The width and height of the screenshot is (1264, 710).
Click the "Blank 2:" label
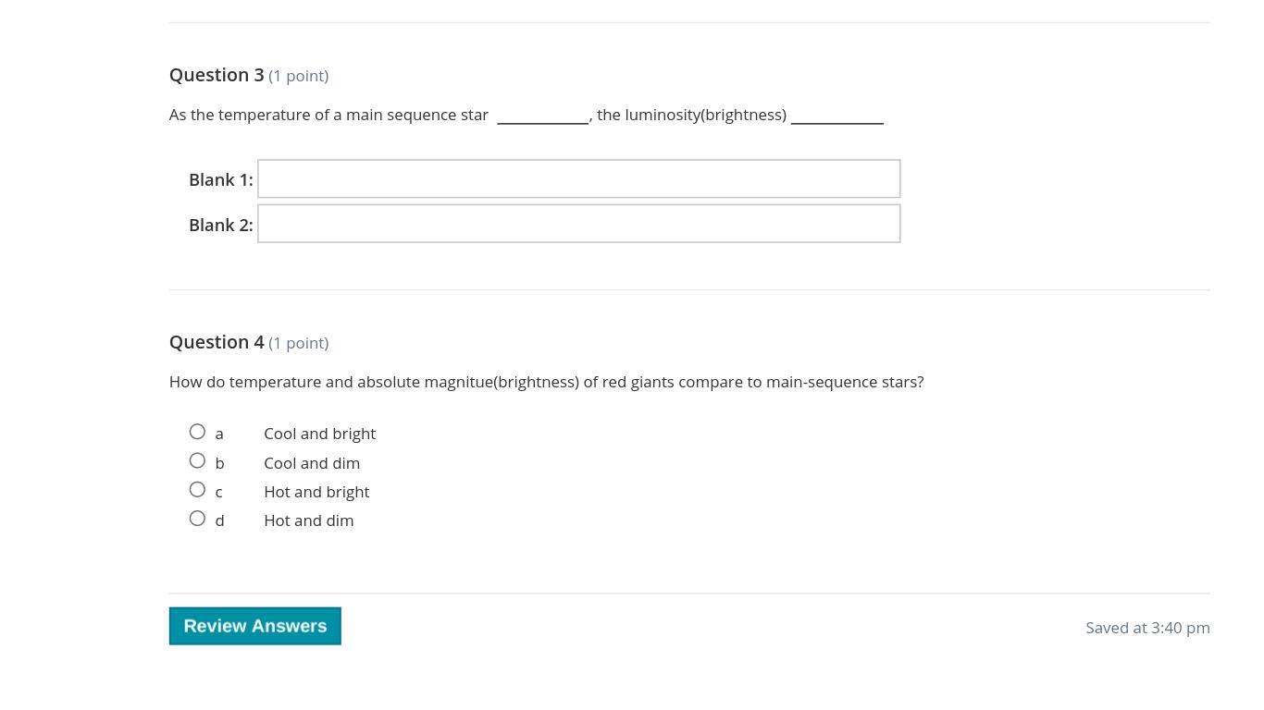point(220,225)
